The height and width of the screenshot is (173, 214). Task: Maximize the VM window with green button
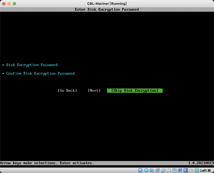(14, 4)
